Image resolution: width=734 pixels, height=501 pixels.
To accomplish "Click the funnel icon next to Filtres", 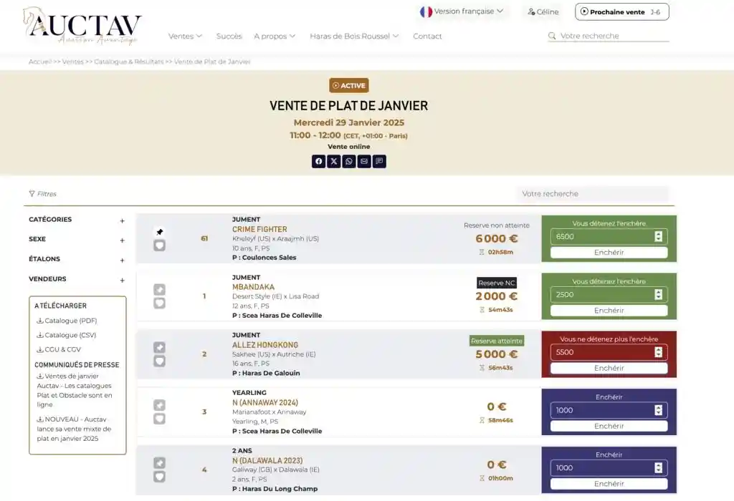I will (32, 193).
